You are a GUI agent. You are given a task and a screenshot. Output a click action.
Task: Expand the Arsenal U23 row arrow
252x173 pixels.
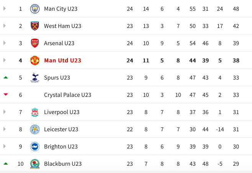(5, 43)
